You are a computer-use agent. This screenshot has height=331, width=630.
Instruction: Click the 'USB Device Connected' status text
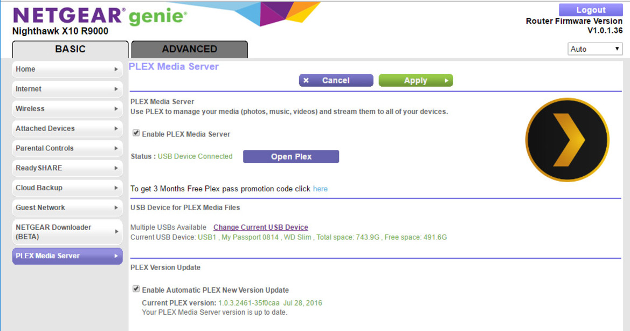tap(195, 156)
